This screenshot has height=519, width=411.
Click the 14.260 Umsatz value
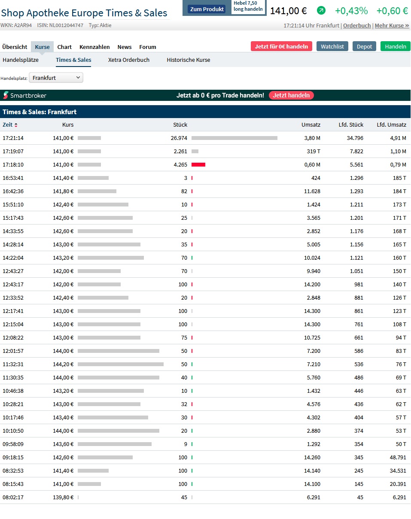pyautogui.click(x=312, y=458)
